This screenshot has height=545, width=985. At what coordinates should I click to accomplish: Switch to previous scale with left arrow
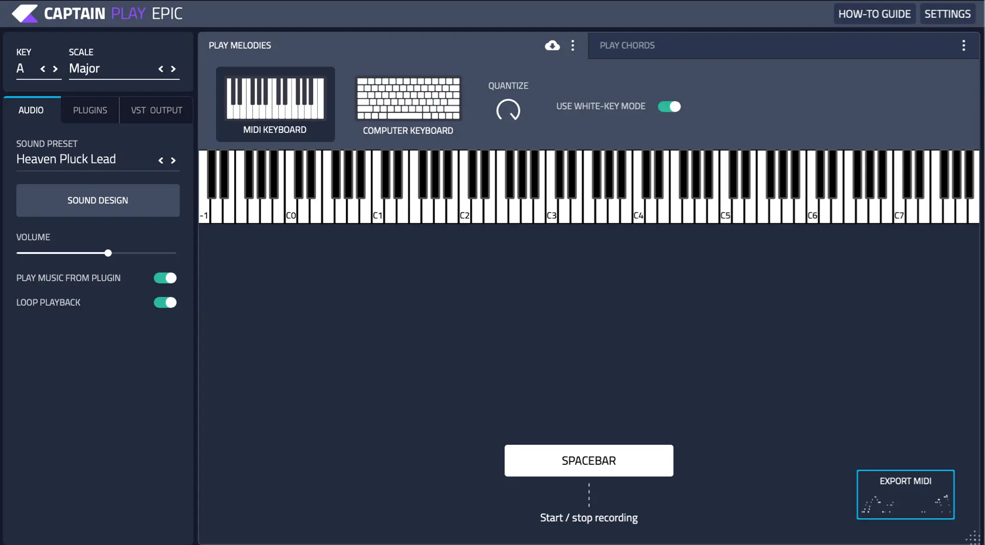tap(161, 69)
